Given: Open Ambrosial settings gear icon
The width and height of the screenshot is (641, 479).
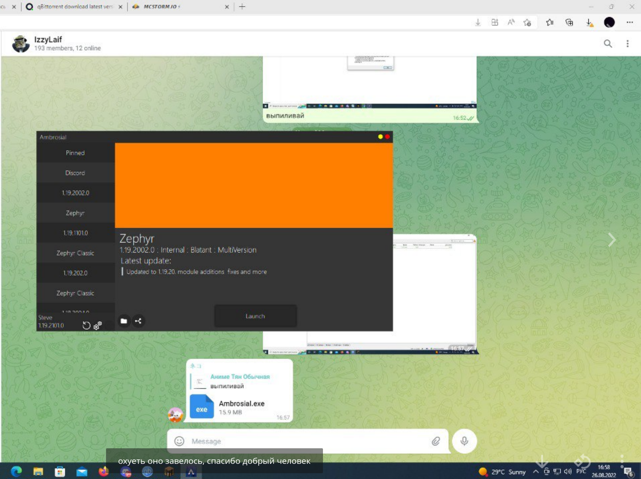Looking at the screenshot, I should (x=98, y=326).
